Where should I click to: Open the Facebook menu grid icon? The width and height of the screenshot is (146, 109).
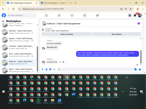pos(130,15)
